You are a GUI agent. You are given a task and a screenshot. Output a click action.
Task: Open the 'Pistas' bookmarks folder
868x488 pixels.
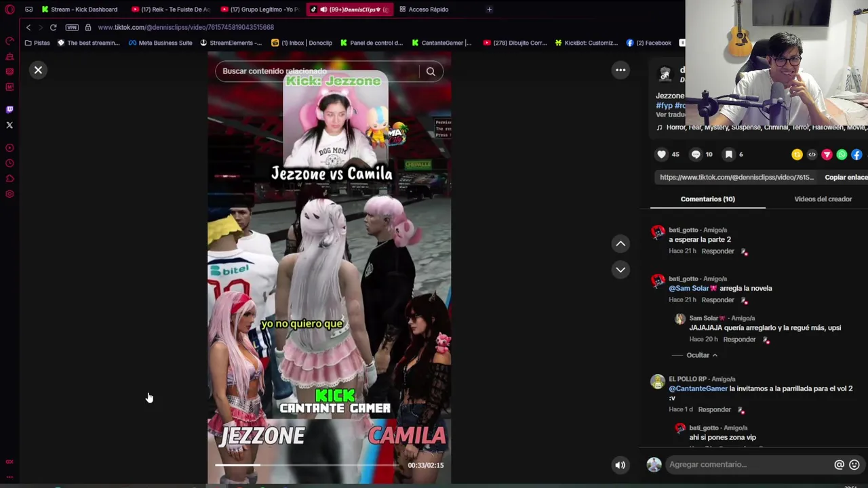click(37, 43)
